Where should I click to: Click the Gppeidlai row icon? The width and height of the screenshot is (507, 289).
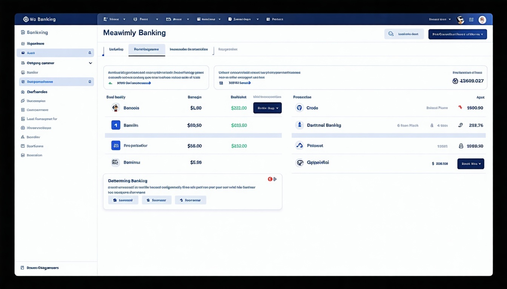click(299, 163)
